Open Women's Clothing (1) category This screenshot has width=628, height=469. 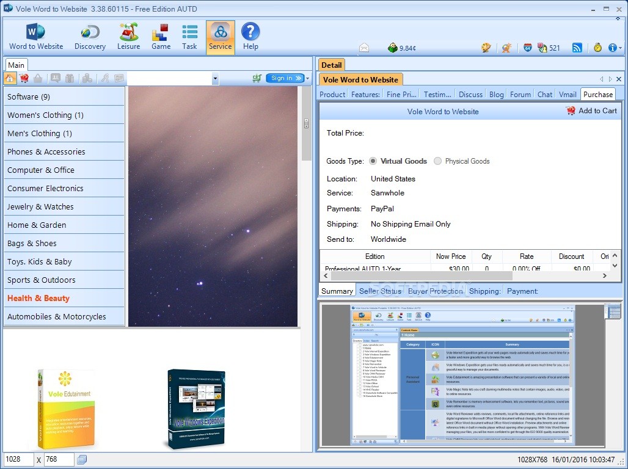(x=64, y=115)
